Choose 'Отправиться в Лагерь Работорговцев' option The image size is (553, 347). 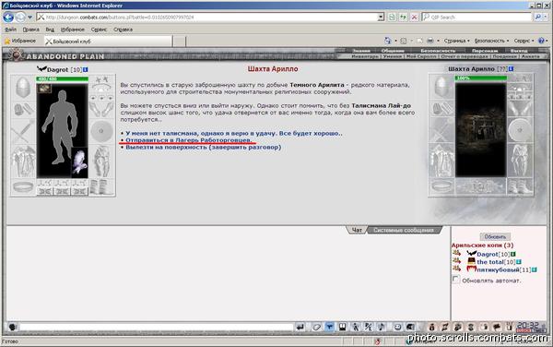(x=189, y=140)
